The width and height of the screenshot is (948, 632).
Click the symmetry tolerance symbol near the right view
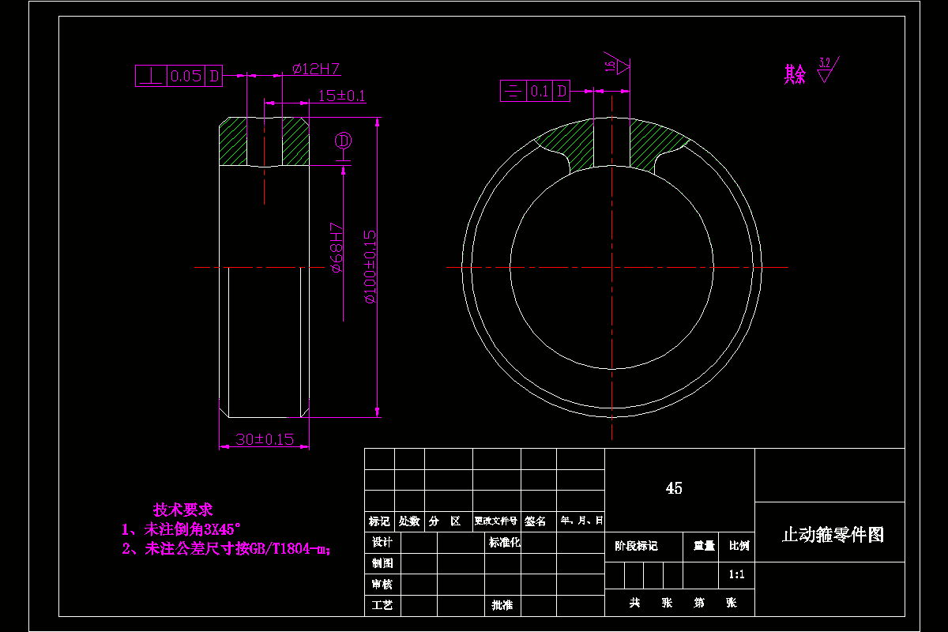coord(512,90)
